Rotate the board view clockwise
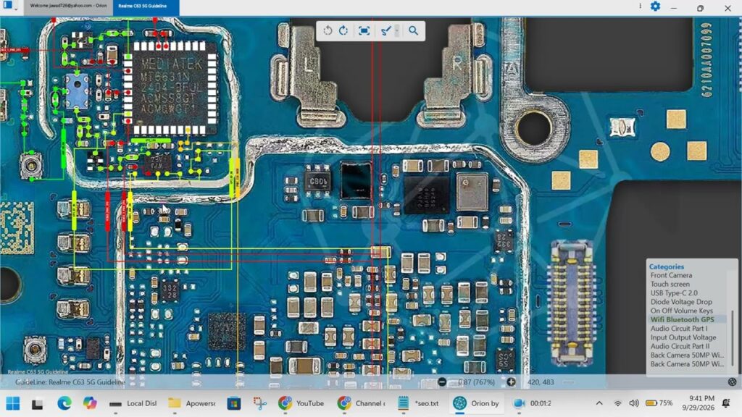Viewport: 742px width, 417px height. point(343,30)
